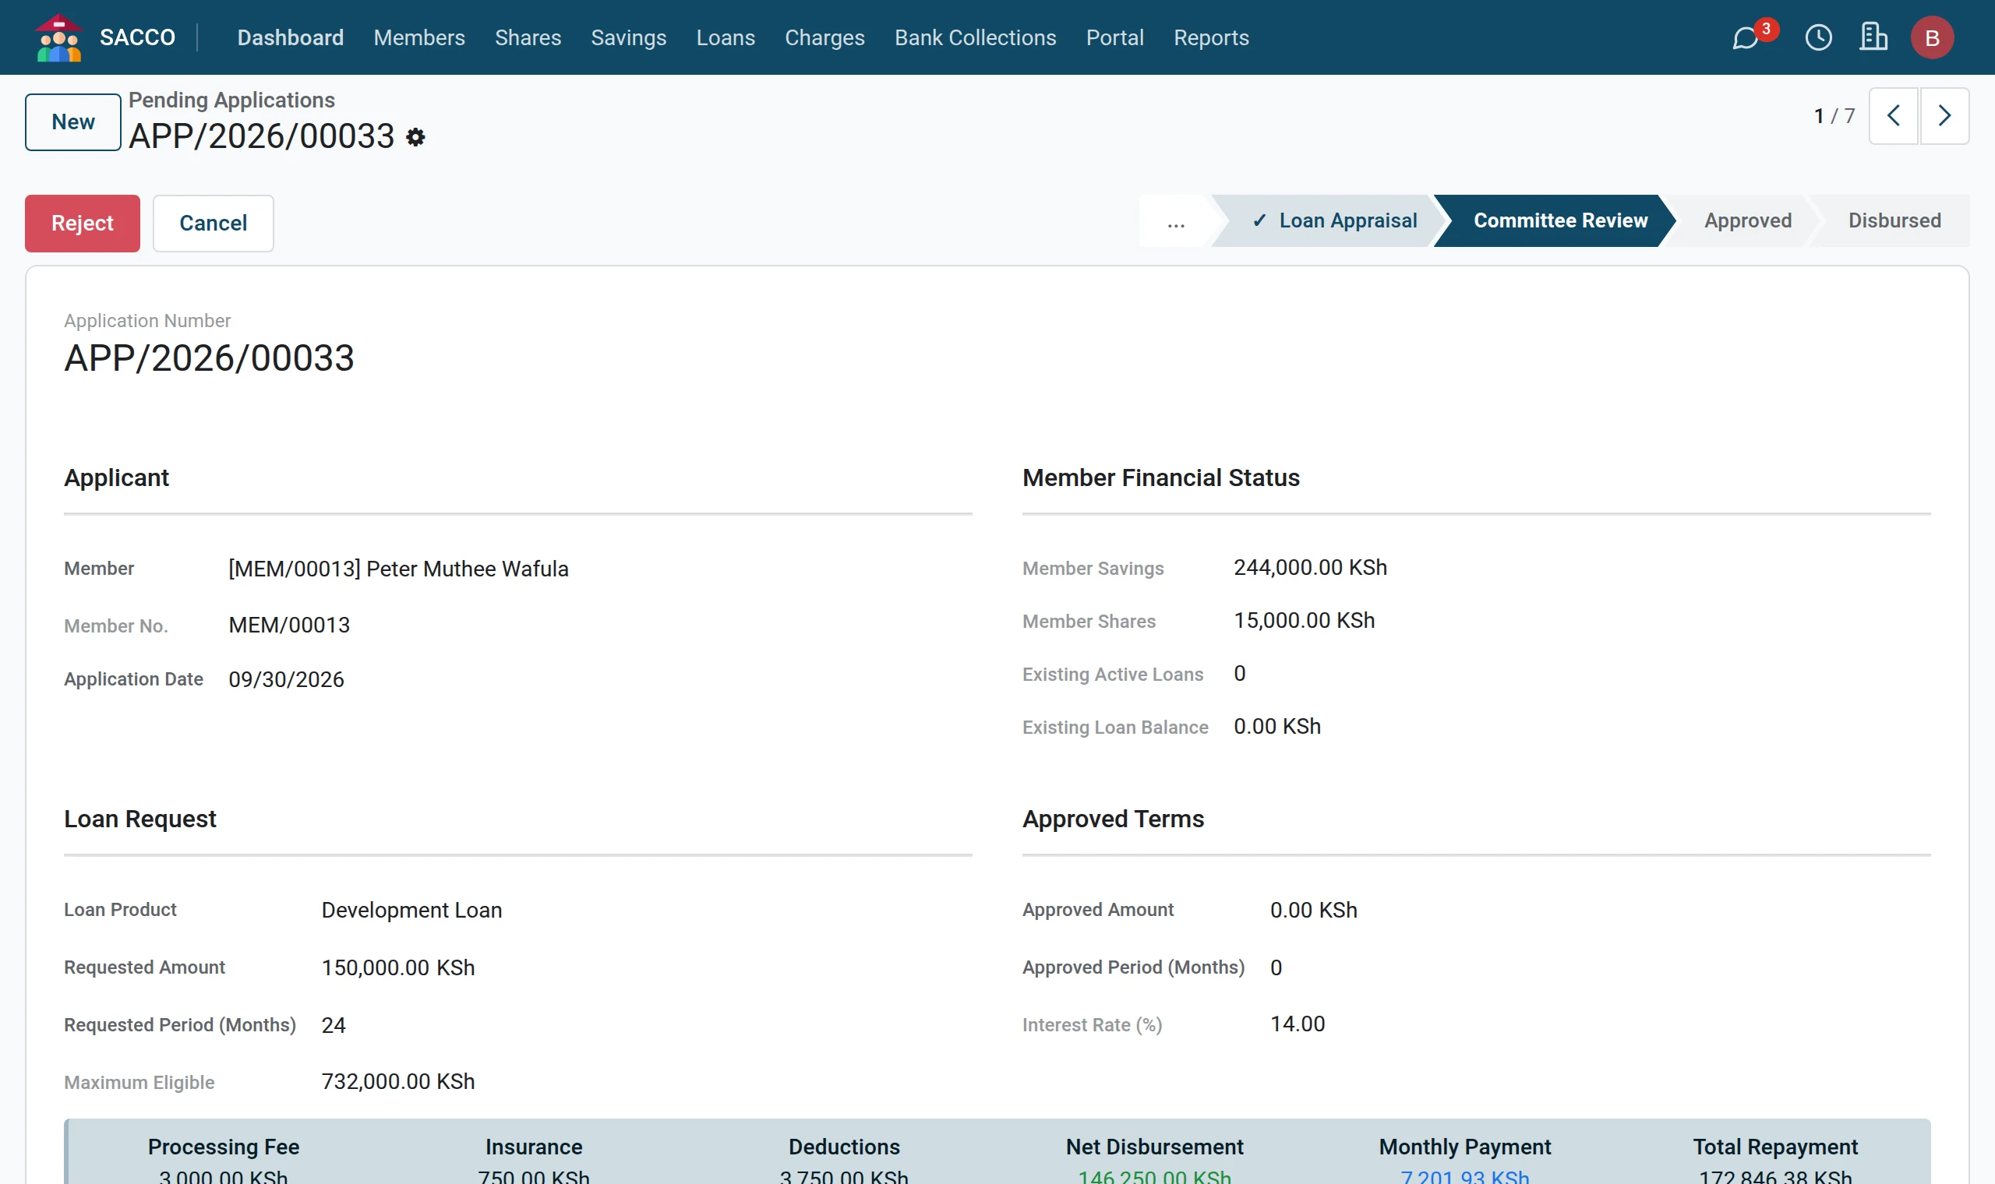Click the Cancel button
The width and height of the screenshot is (1995, 1184).
pos(213,224)
